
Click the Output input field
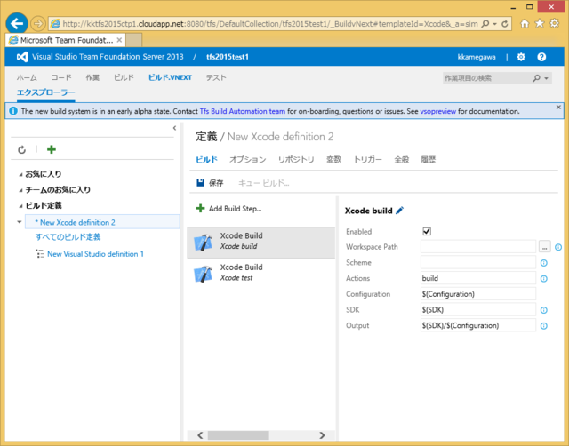tap(478, 325)
